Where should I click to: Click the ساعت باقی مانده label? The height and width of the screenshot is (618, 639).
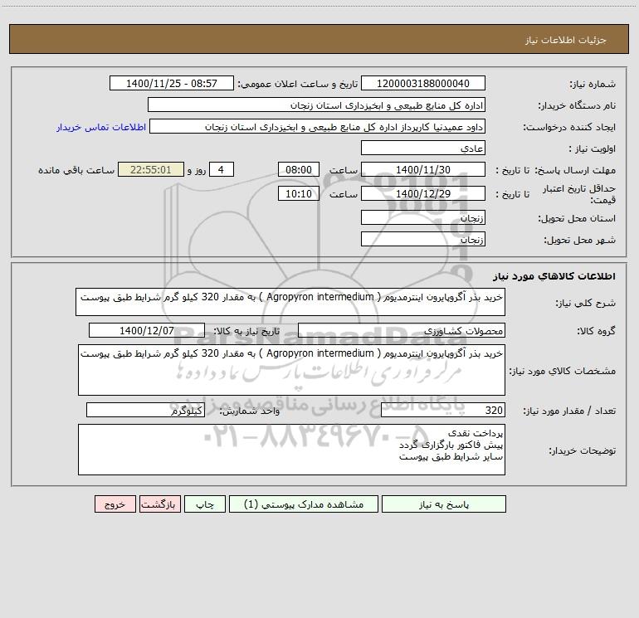click(76, 170)
